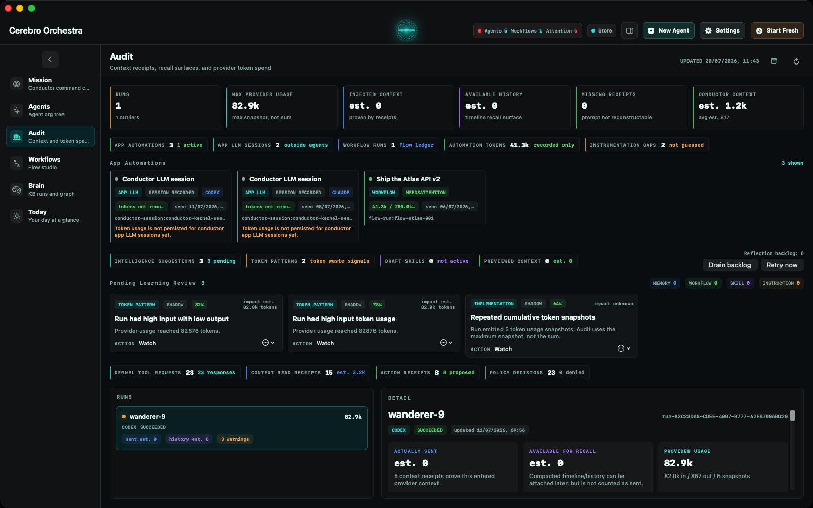Select the App Automations summary tab

coord(159,145)
